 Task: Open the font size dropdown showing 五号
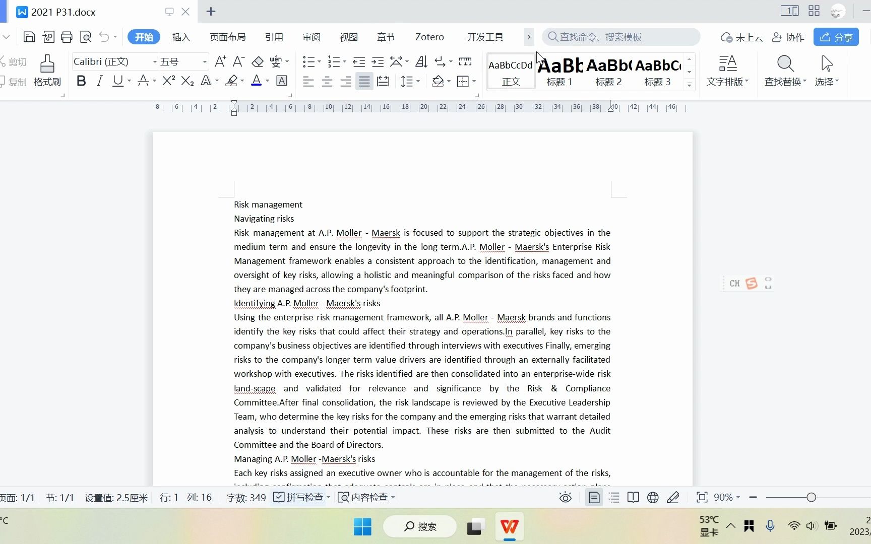tap(205, 61)
